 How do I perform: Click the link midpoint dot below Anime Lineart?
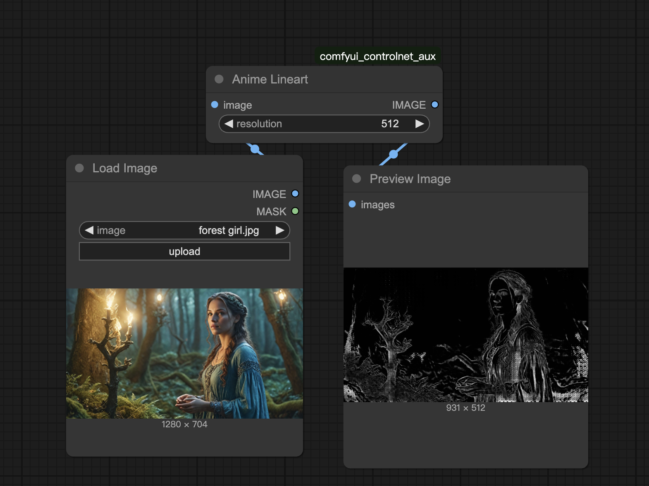click(255, 149)
